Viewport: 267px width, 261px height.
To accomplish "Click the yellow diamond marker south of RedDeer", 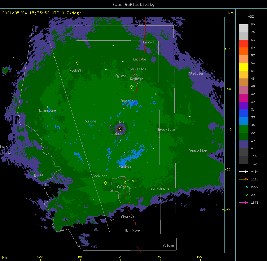I will click(x=132, y=87).
